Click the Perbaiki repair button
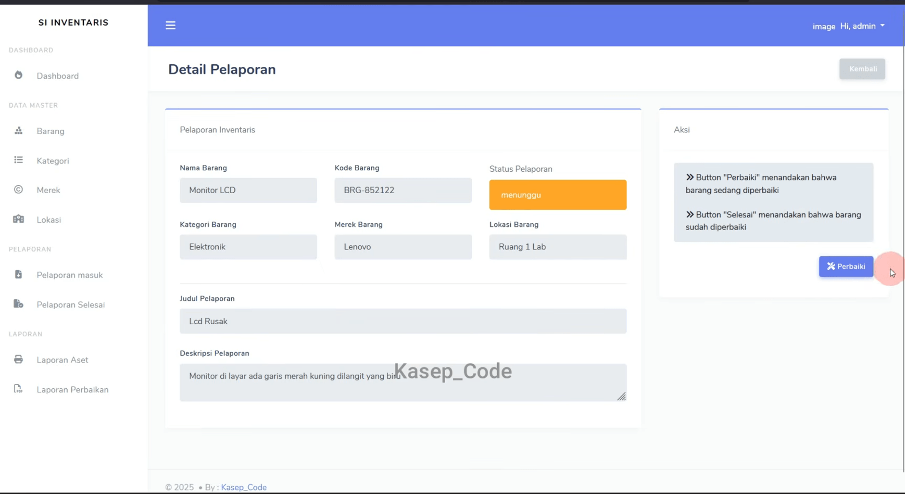The width and height of the screenshot is (905, 494). pyautogui.click(x=846, y=266)
